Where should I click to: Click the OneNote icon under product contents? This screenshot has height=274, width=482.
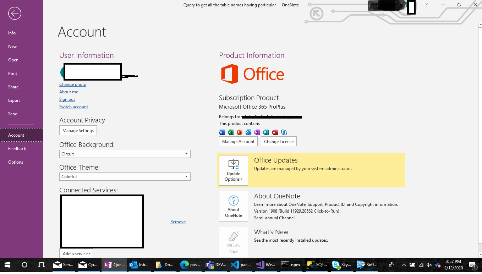[x=257, y=132]
